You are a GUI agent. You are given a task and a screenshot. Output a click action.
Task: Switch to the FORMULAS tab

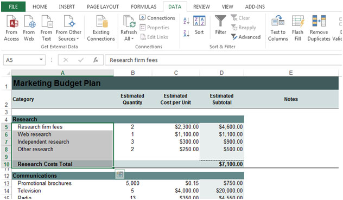(x=144, y=7)
